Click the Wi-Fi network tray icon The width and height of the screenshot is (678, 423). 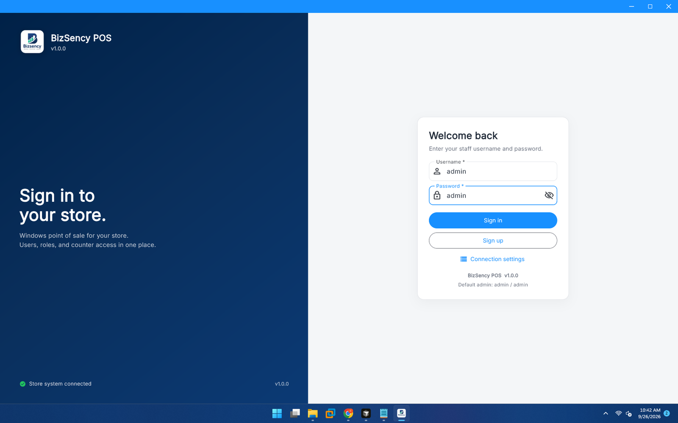click(619, 413)
